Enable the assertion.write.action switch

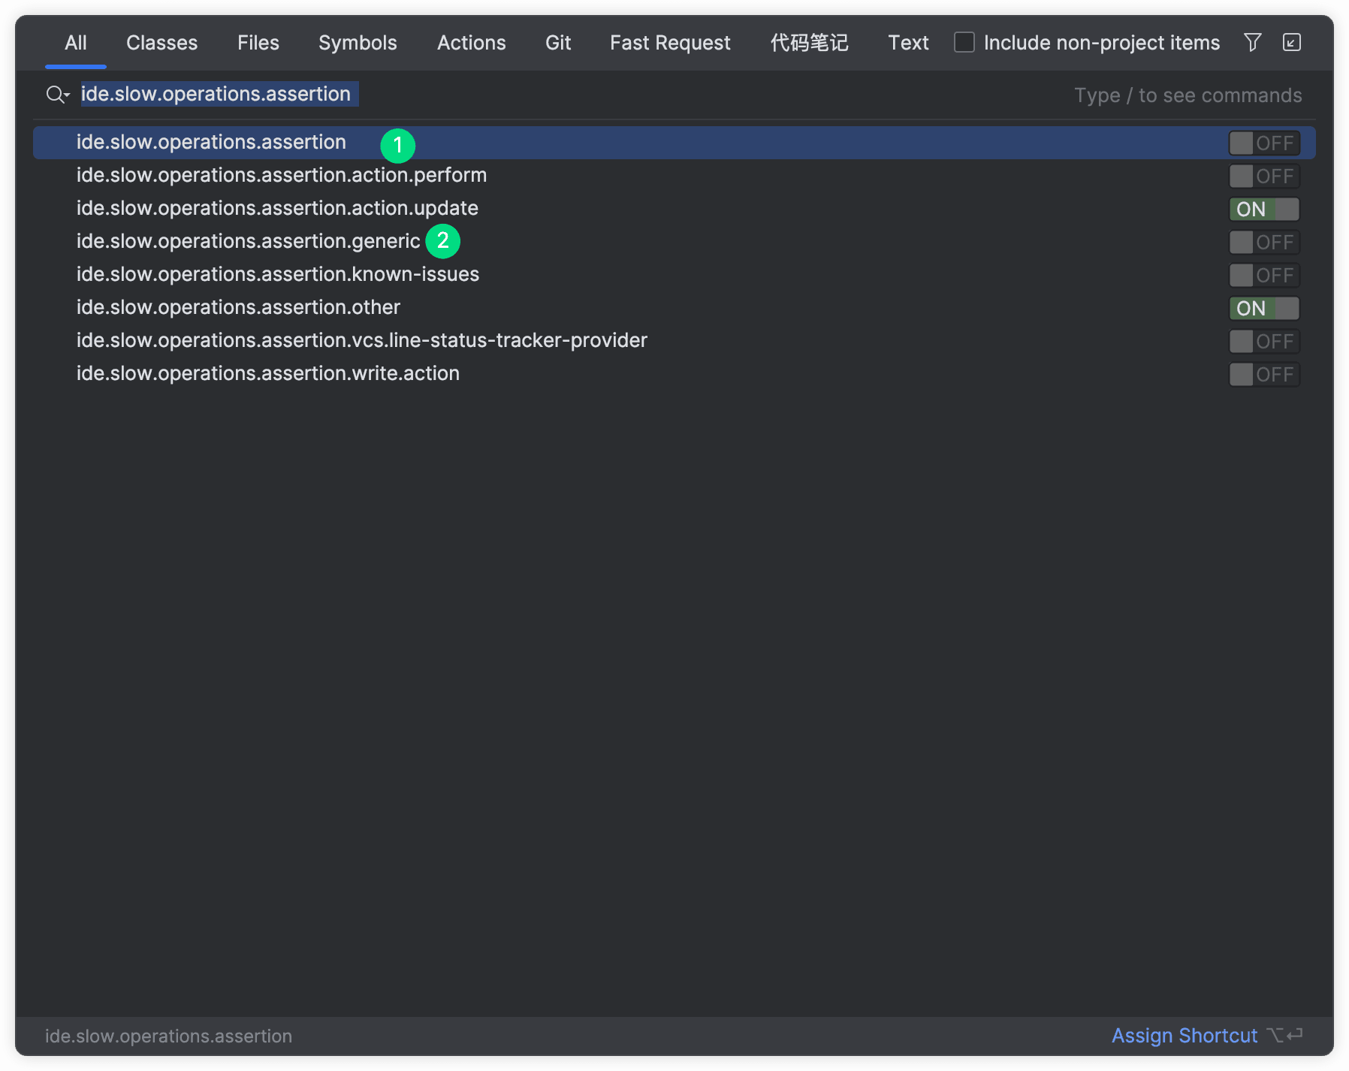coord(1263,374)
